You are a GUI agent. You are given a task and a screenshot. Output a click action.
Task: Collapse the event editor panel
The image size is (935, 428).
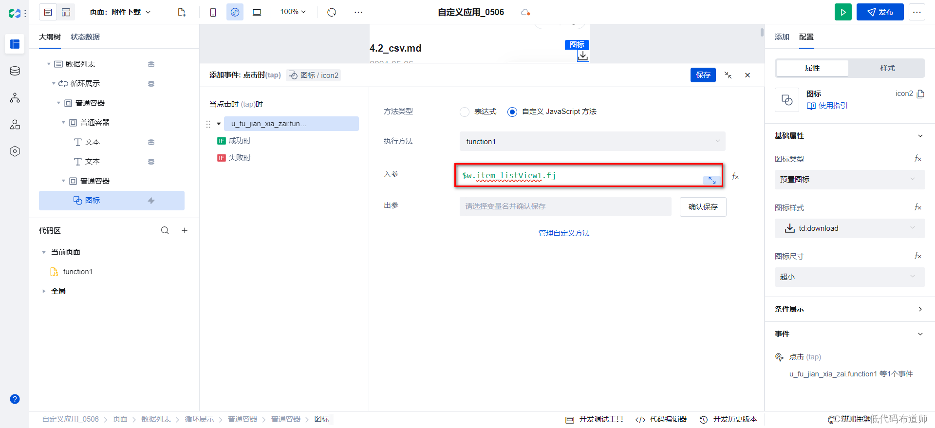(x=728, y=75)
